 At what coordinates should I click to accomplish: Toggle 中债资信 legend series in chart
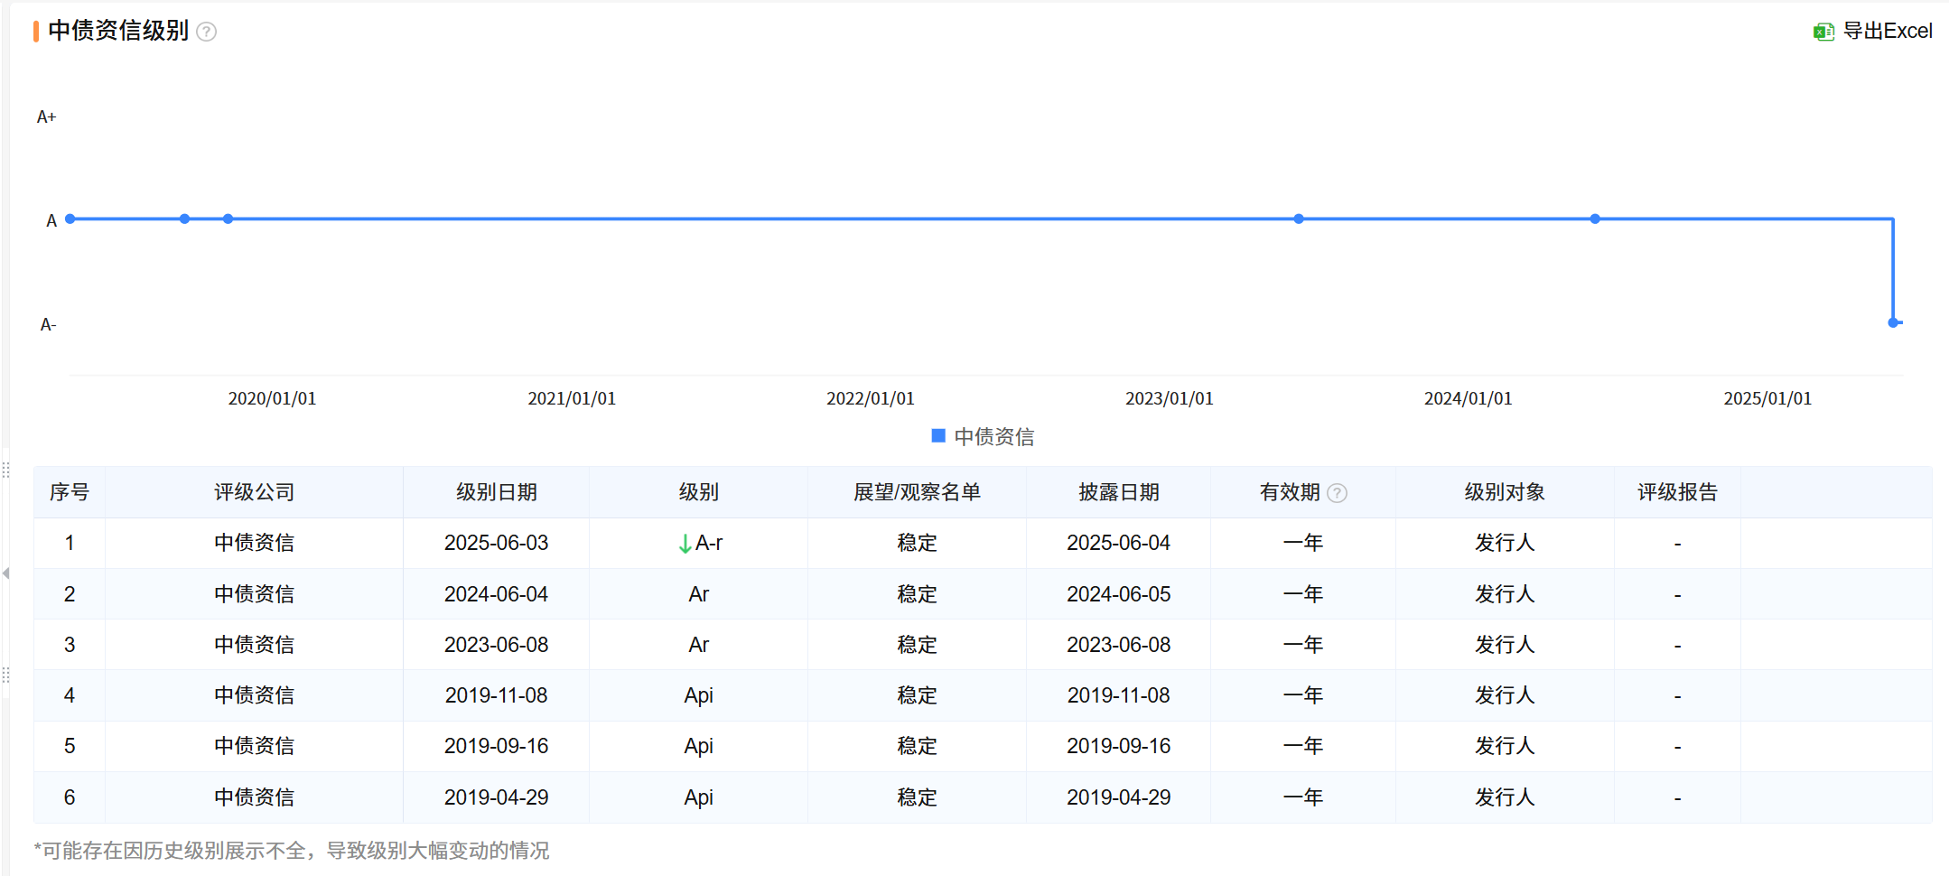[x=993, y=437]
